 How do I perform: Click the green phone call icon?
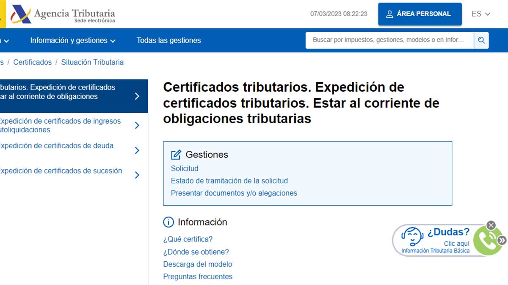pyautogui.click(x=486, y=241)
